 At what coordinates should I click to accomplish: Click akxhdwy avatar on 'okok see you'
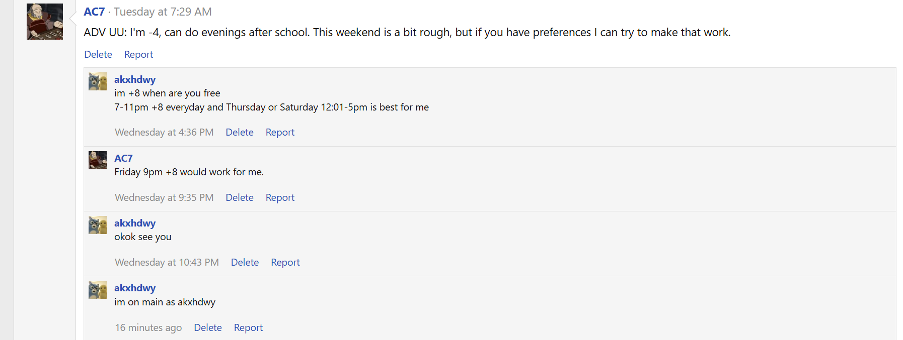[x=98, y=225]
